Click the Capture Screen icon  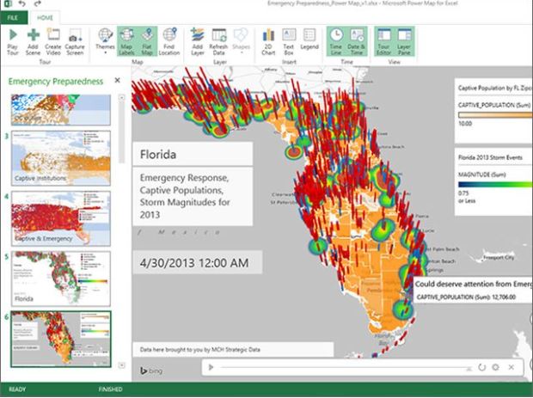click(x=77, y=41)
